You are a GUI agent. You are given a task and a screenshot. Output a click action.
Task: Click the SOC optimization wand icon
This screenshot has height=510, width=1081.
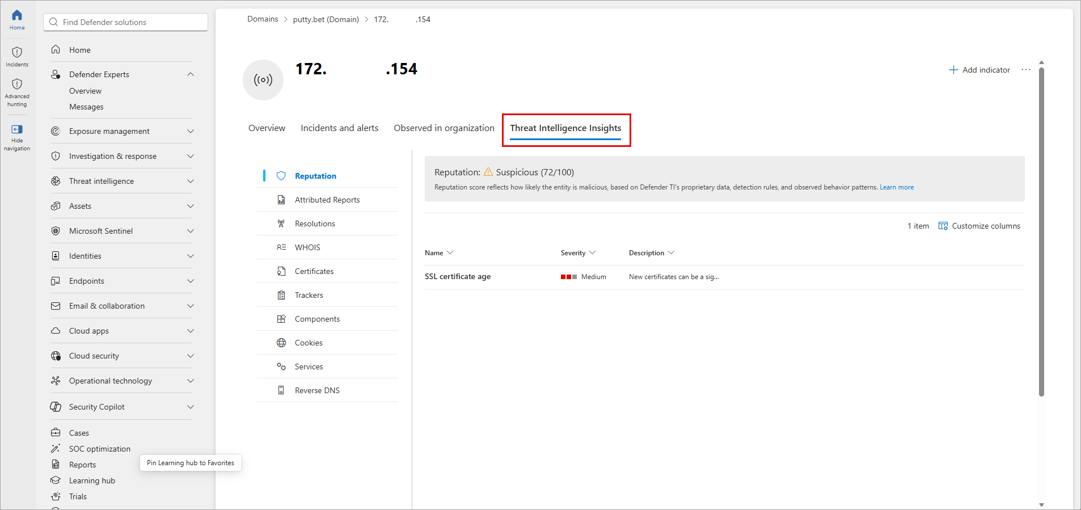[x=56, y=449]
